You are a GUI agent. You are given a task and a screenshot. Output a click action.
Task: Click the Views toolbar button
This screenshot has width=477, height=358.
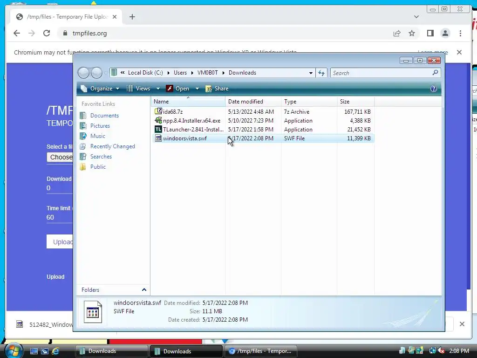(x=138, y=89)
